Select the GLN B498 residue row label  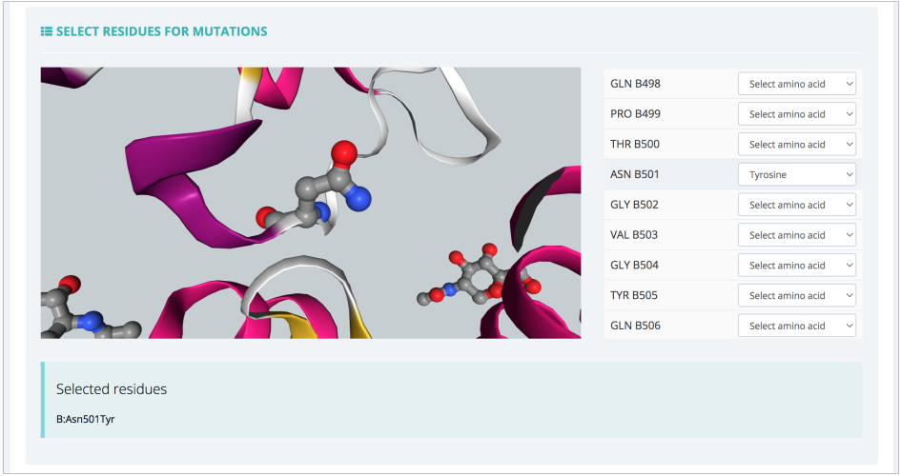[x=635, y=84]
